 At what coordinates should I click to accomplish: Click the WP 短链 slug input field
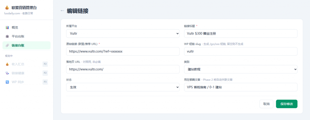241,51
